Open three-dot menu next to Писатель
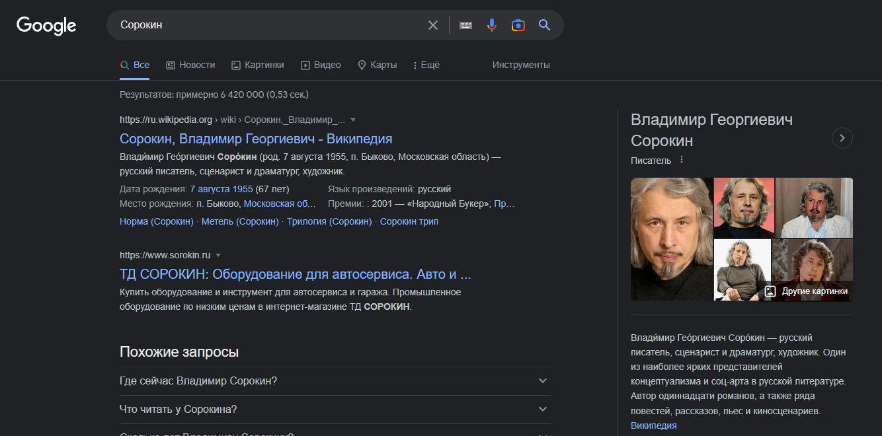Viewport: 882px width, 436px height. point(682,160)
